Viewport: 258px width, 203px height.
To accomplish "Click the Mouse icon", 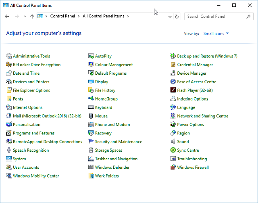I will tap(92, 116).
